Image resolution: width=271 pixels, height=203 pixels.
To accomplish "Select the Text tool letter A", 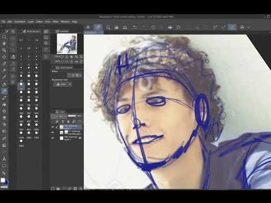I will [4, 160].
